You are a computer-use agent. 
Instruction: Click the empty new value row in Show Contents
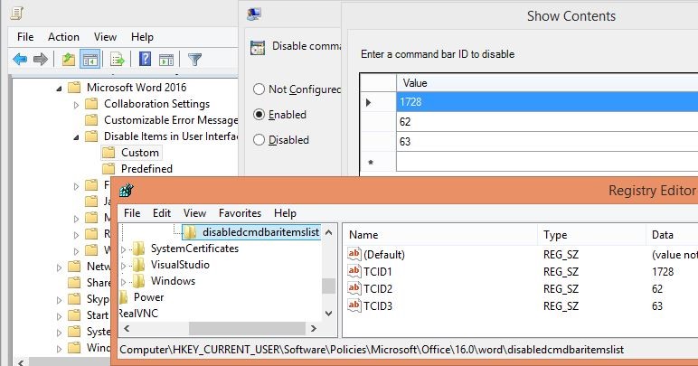point(547,162)
